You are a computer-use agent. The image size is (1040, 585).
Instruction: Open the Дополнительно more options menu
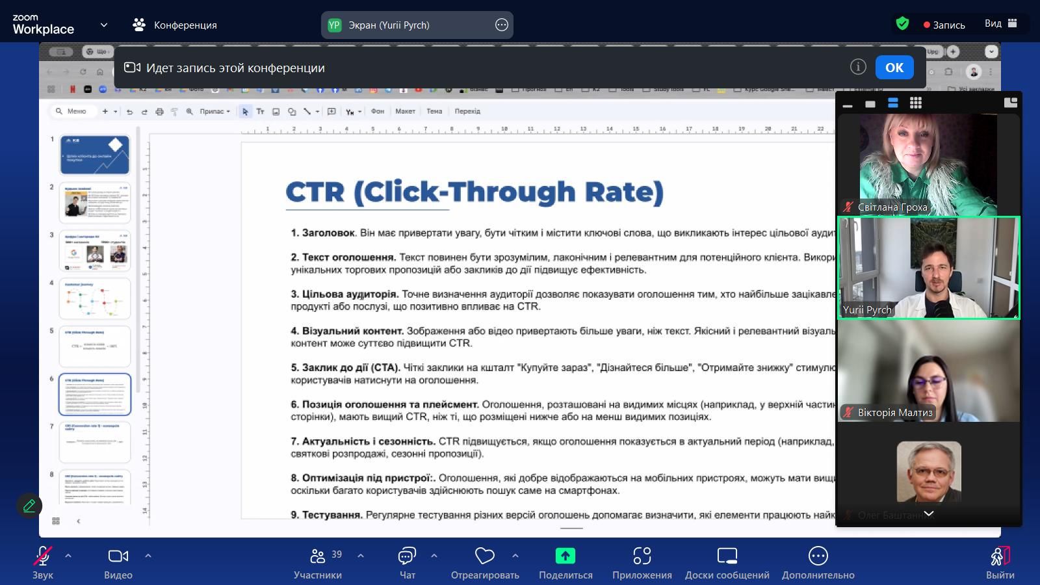pos(818,562)
